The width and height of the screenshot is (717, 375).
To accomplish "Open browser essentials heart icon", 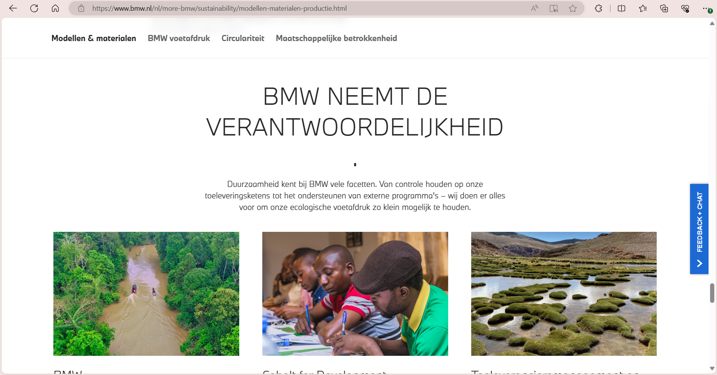I will (x=685, y=8).
